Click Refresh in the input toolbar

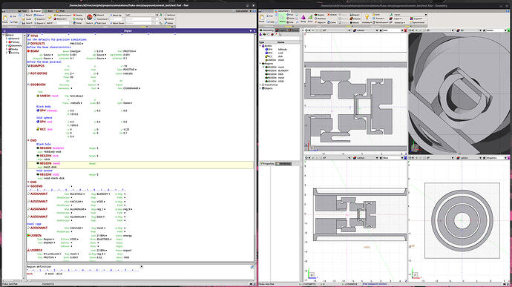(x=170, y=15)
